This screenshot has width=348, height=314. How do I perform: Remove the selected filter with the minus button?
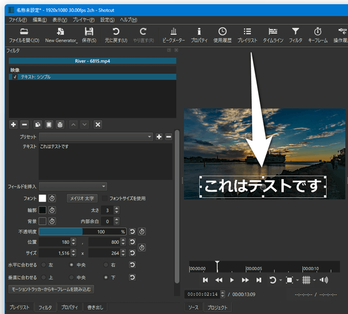pos(24,125)
